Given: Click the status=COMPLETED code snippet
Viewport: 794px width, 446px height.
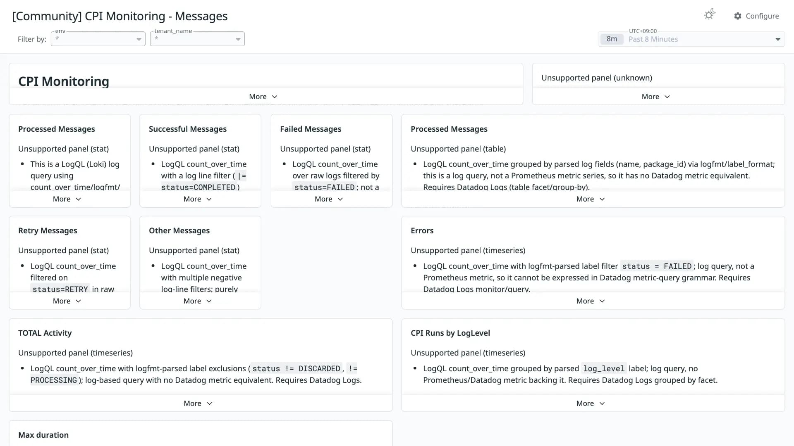Looking at the screenshot, I should [x=198, y=187].
